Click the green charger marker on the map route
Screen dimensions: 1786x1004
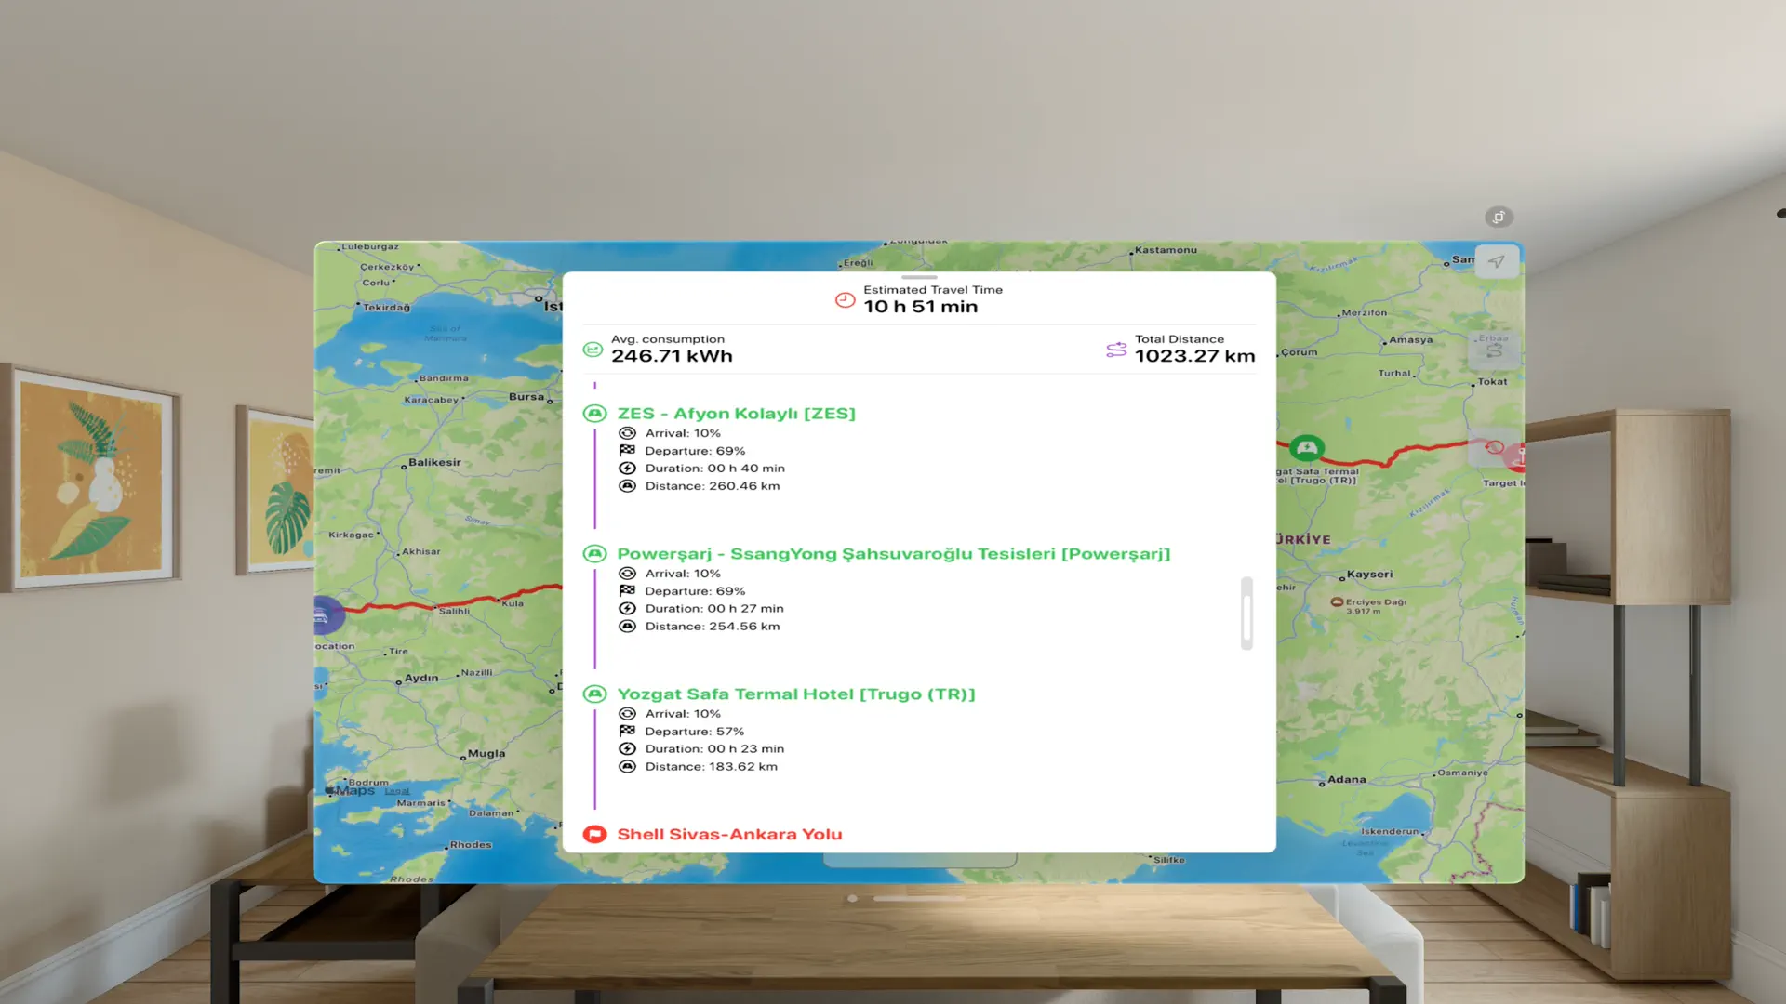tap(1306, 447)
